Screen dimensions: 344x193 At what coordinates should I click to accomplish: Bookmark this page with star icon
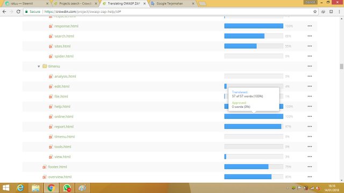(315, 12)
